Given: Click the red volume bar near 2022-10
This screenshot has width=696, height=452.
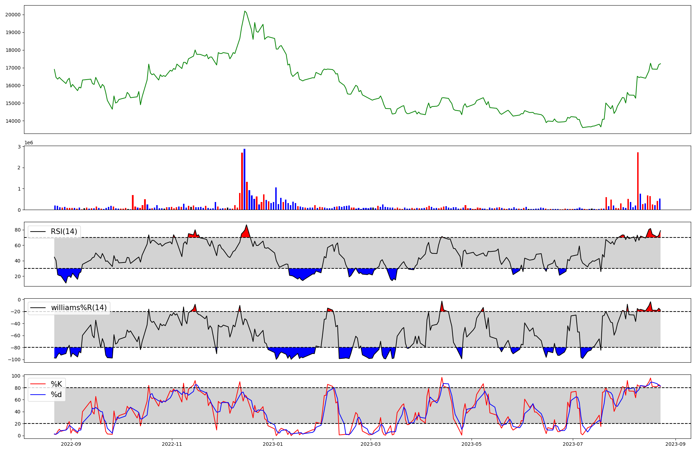Looking at the screenshot, I should point(133,202).
